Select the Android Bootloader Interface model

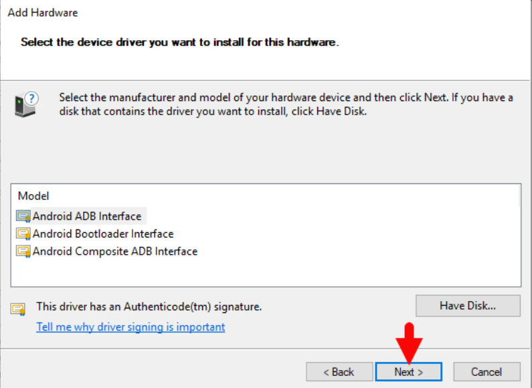(x=103, y=233)
